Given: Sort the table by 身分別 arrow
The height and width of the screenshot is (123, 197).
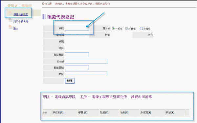Looking at the screenshot, I should pyautogui.click(x=149, y=112).
